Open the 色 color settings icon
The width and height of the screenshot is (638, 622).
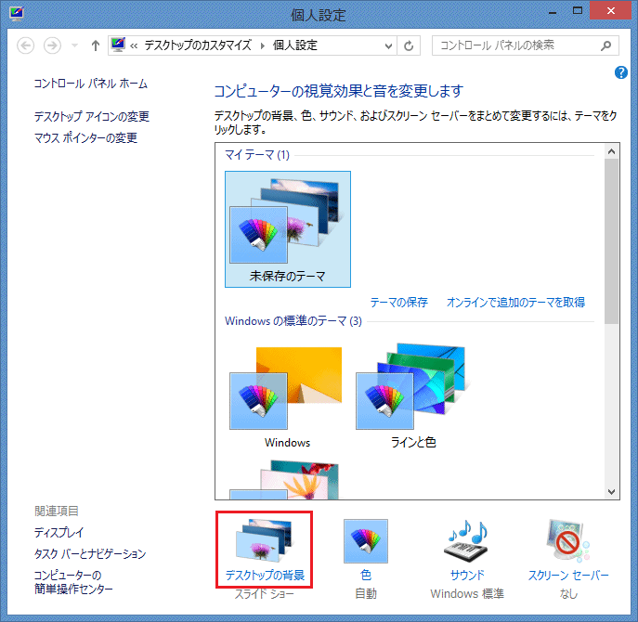(366, 541)
